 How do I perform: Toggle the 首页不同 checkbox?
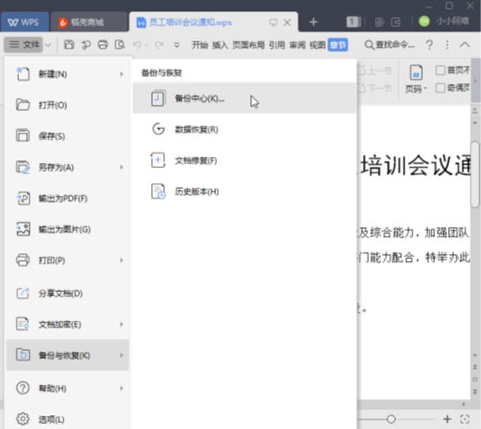coord(440,70)
